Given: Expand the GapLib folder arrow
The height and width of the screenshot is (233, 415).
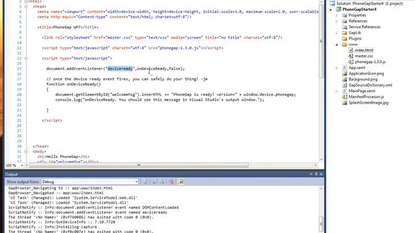Looking at the screenshot, I should point(337,33).
